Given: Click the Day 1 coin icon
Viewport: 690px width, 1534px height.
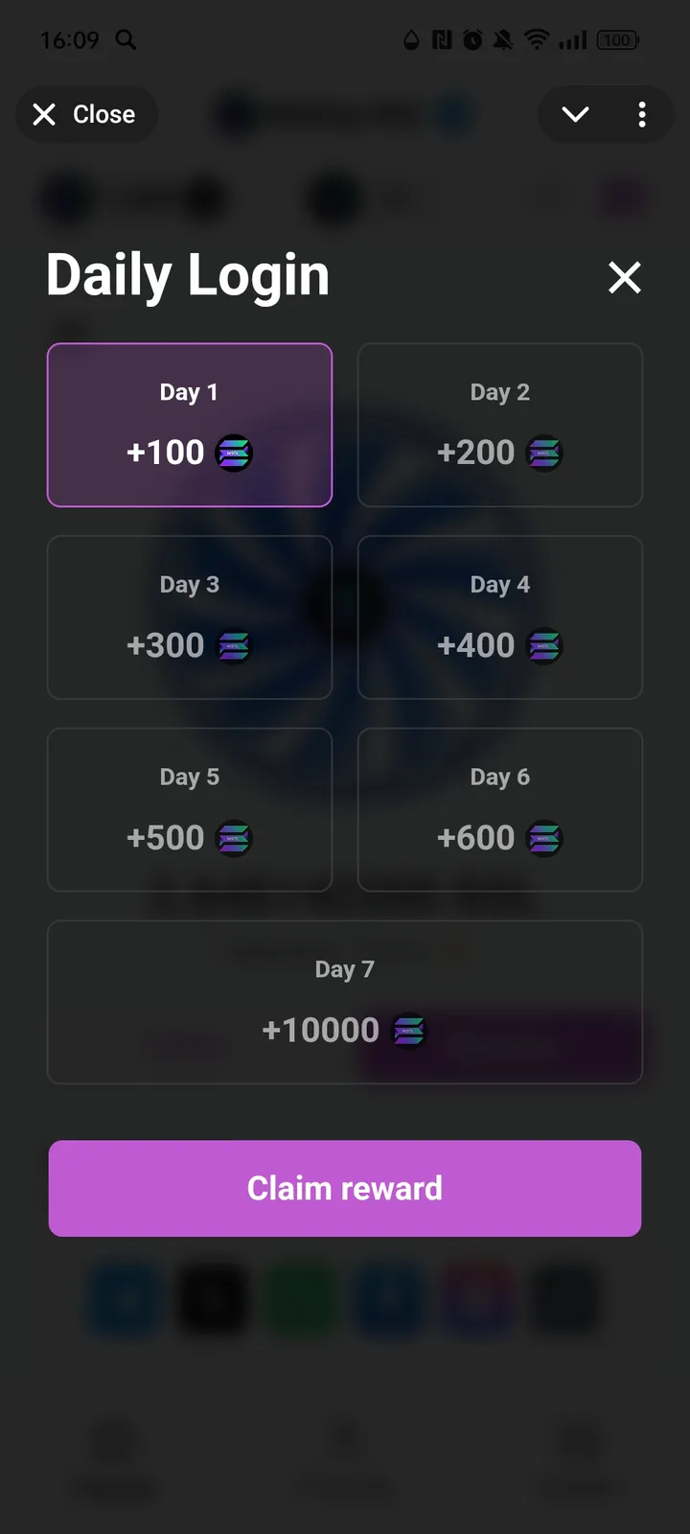Looking at the screenshot, I should (234, 453).
